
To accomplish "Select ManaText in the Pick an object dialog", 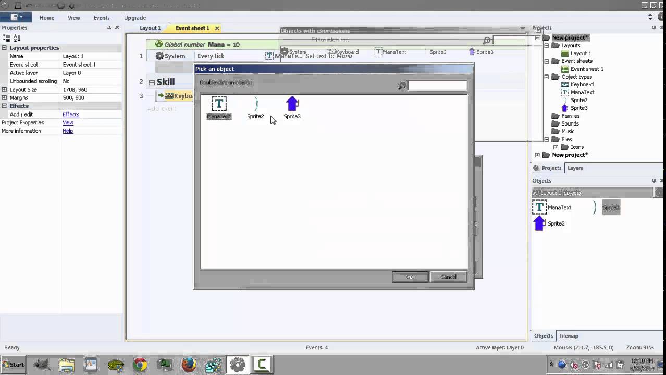I will (219, 108).
